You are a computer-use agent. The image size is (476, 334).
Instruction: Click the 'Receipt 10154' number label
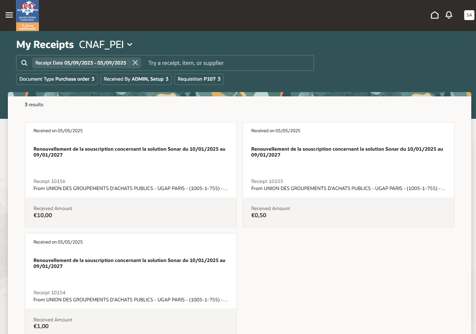click(50, 293)
